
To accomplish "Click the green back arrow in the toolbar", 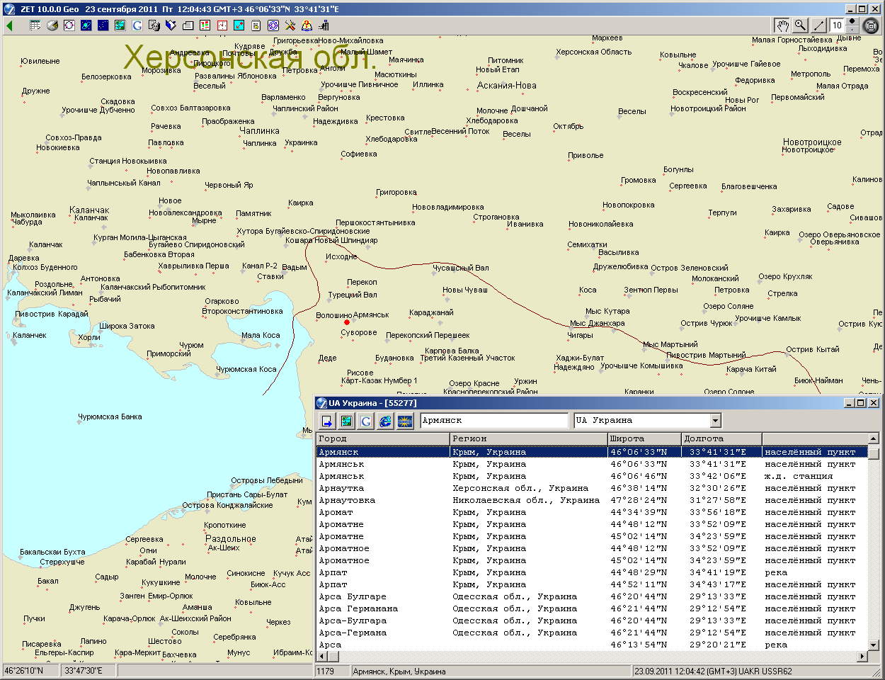I will pyautogui.click(x=10, y=25).
